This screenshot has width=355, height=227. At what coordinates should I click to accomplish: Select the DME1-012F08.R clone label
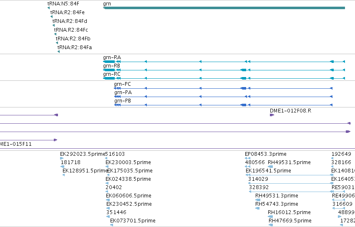pyautogui.click(x=290, y=110)
